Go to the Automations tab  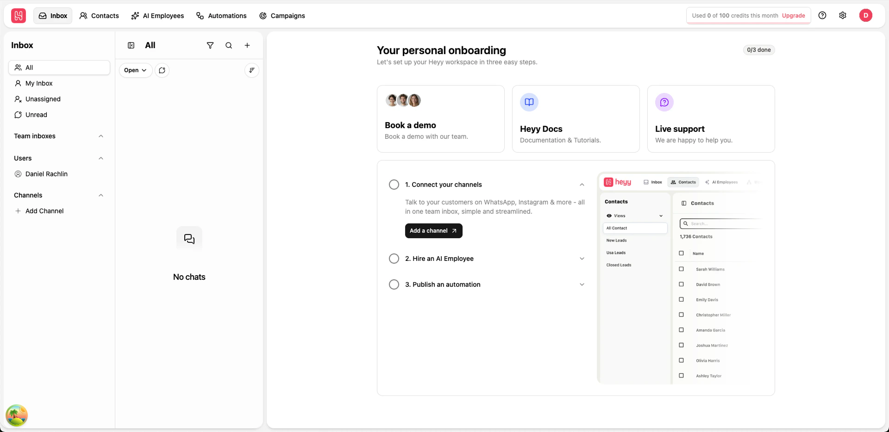(221, 16)
